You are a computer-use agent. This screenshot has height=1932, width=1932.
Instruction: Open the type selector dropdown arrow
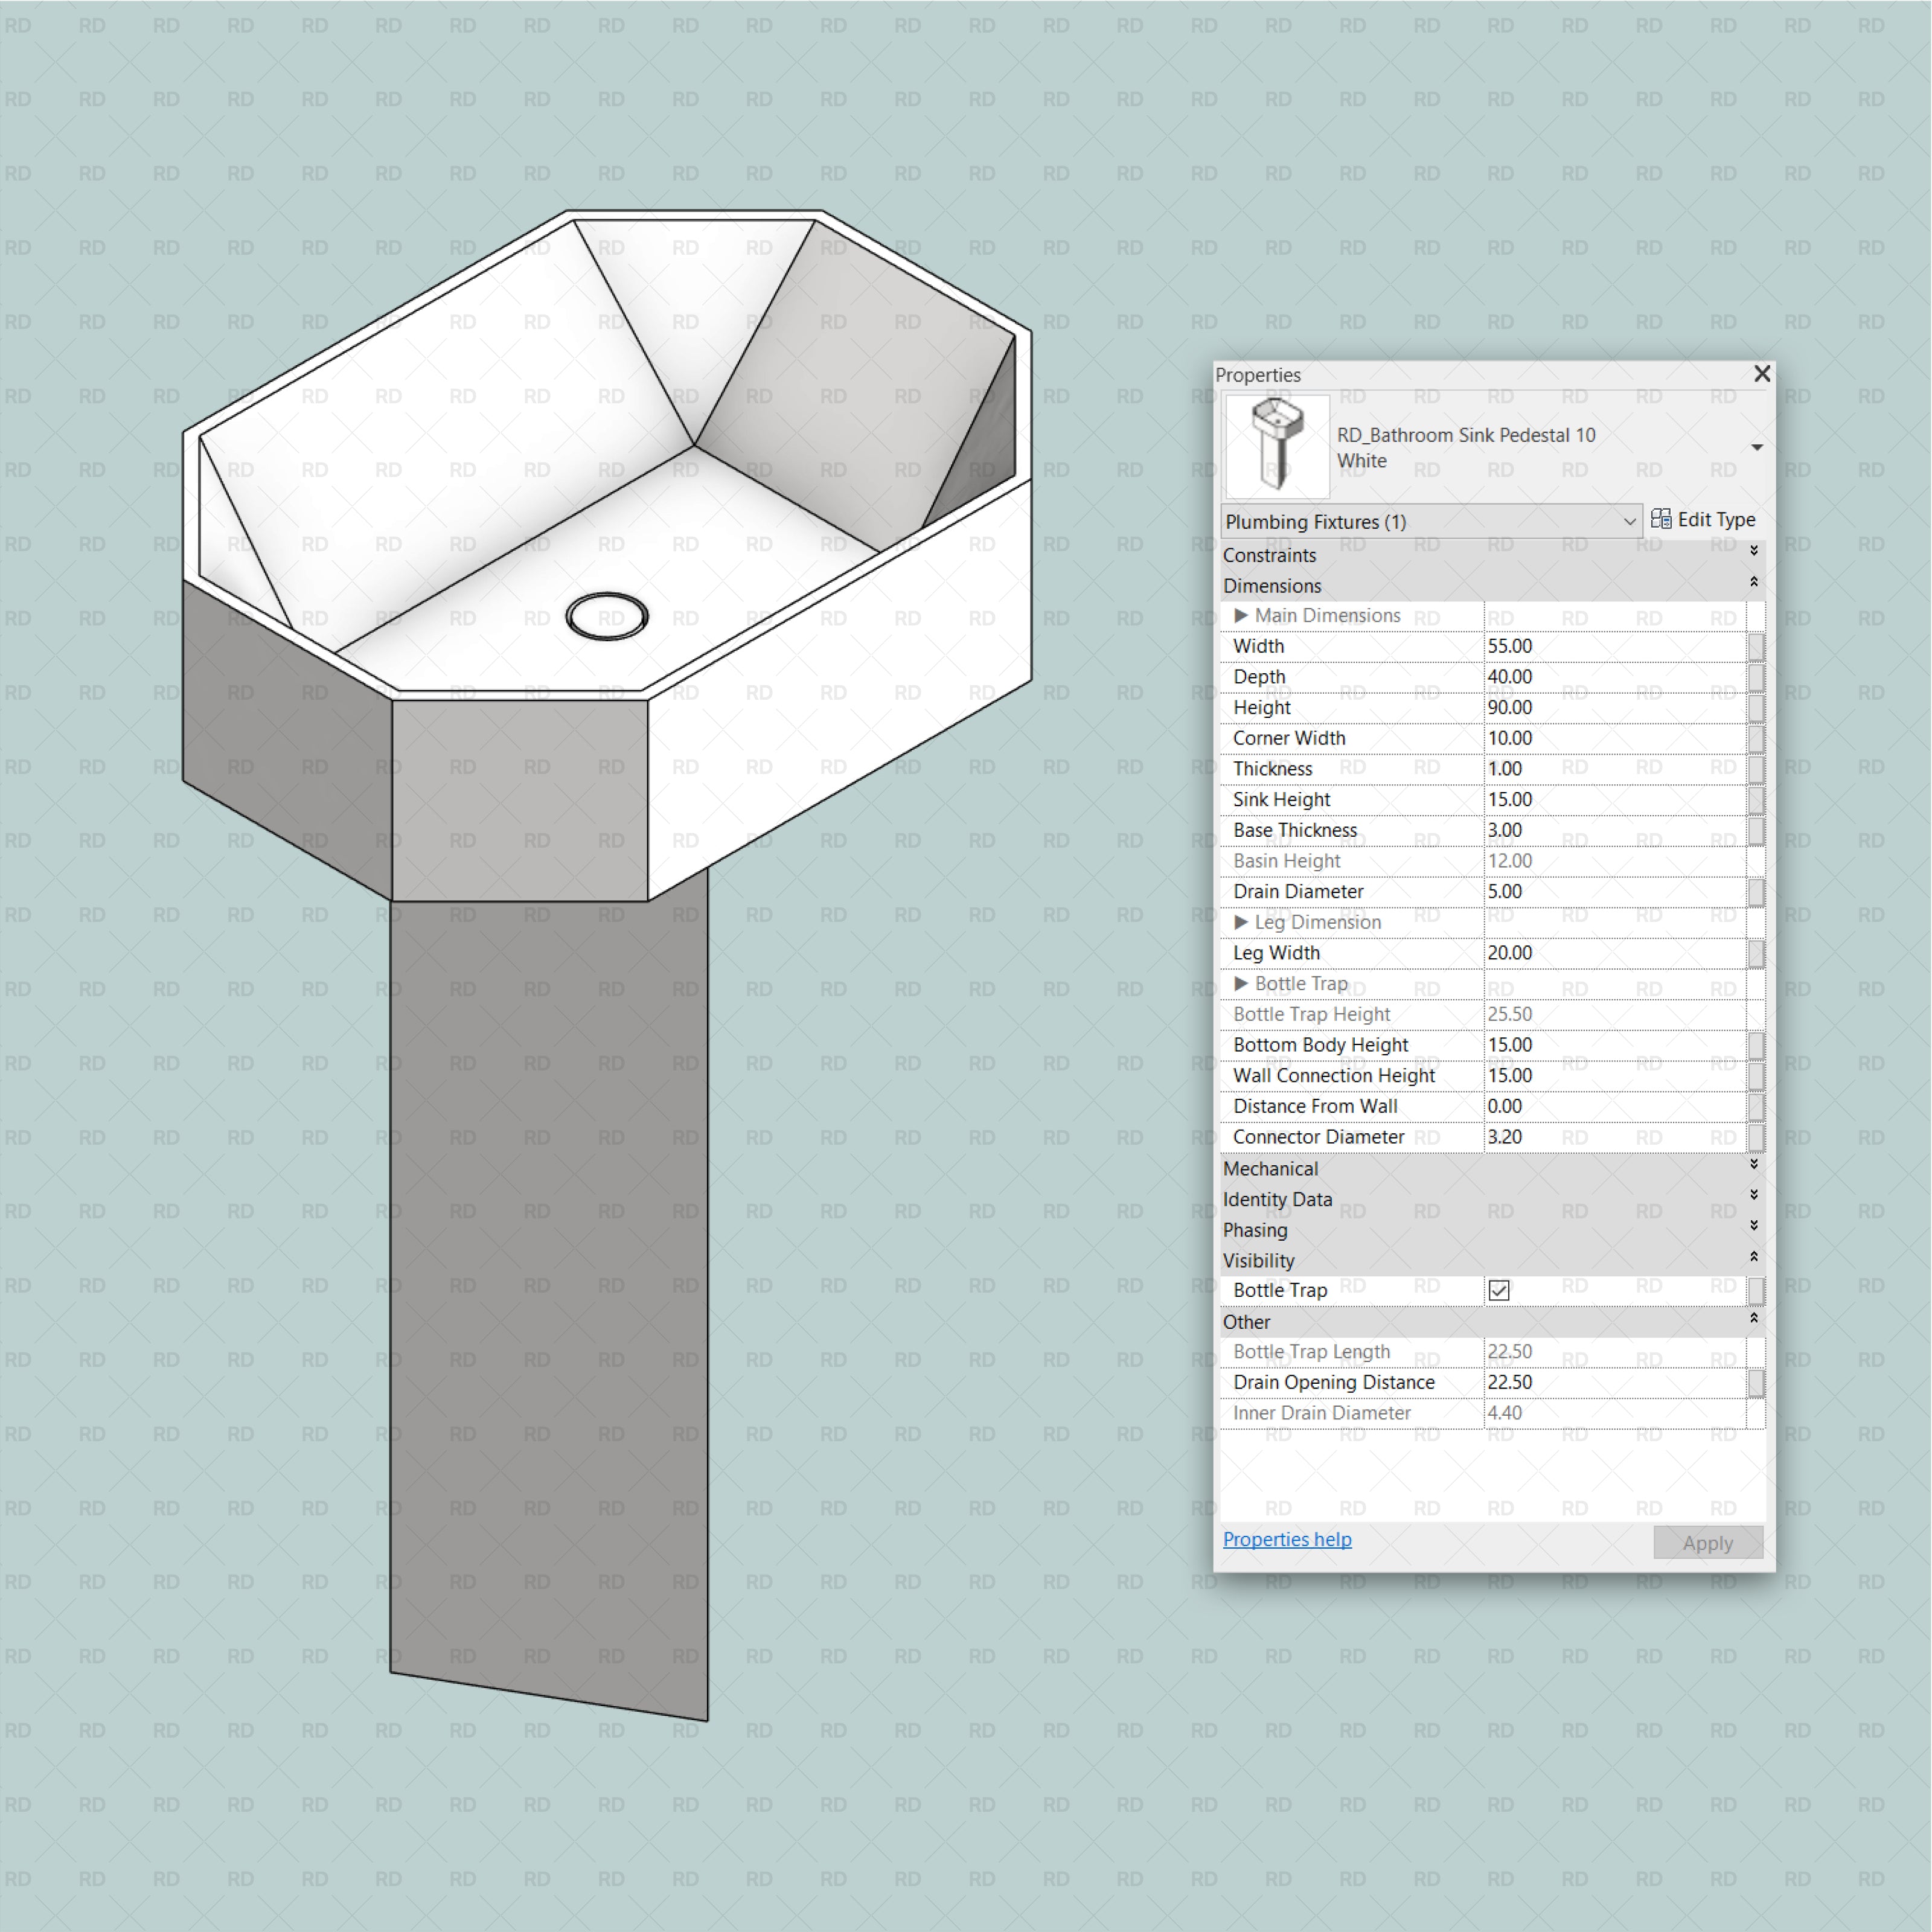tap(1758, 447)
